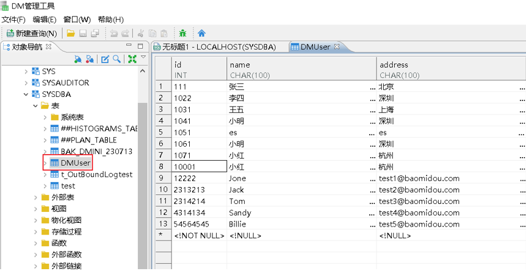Click the green bug debug icon
Image resolution: width=526 pixels, height=271 pixels.
click(182, 33)
